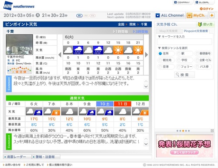Image resolution: width=218 pixels, height=168 pixels.
Task: Click the keyword search input field
Action: (184, 42)
